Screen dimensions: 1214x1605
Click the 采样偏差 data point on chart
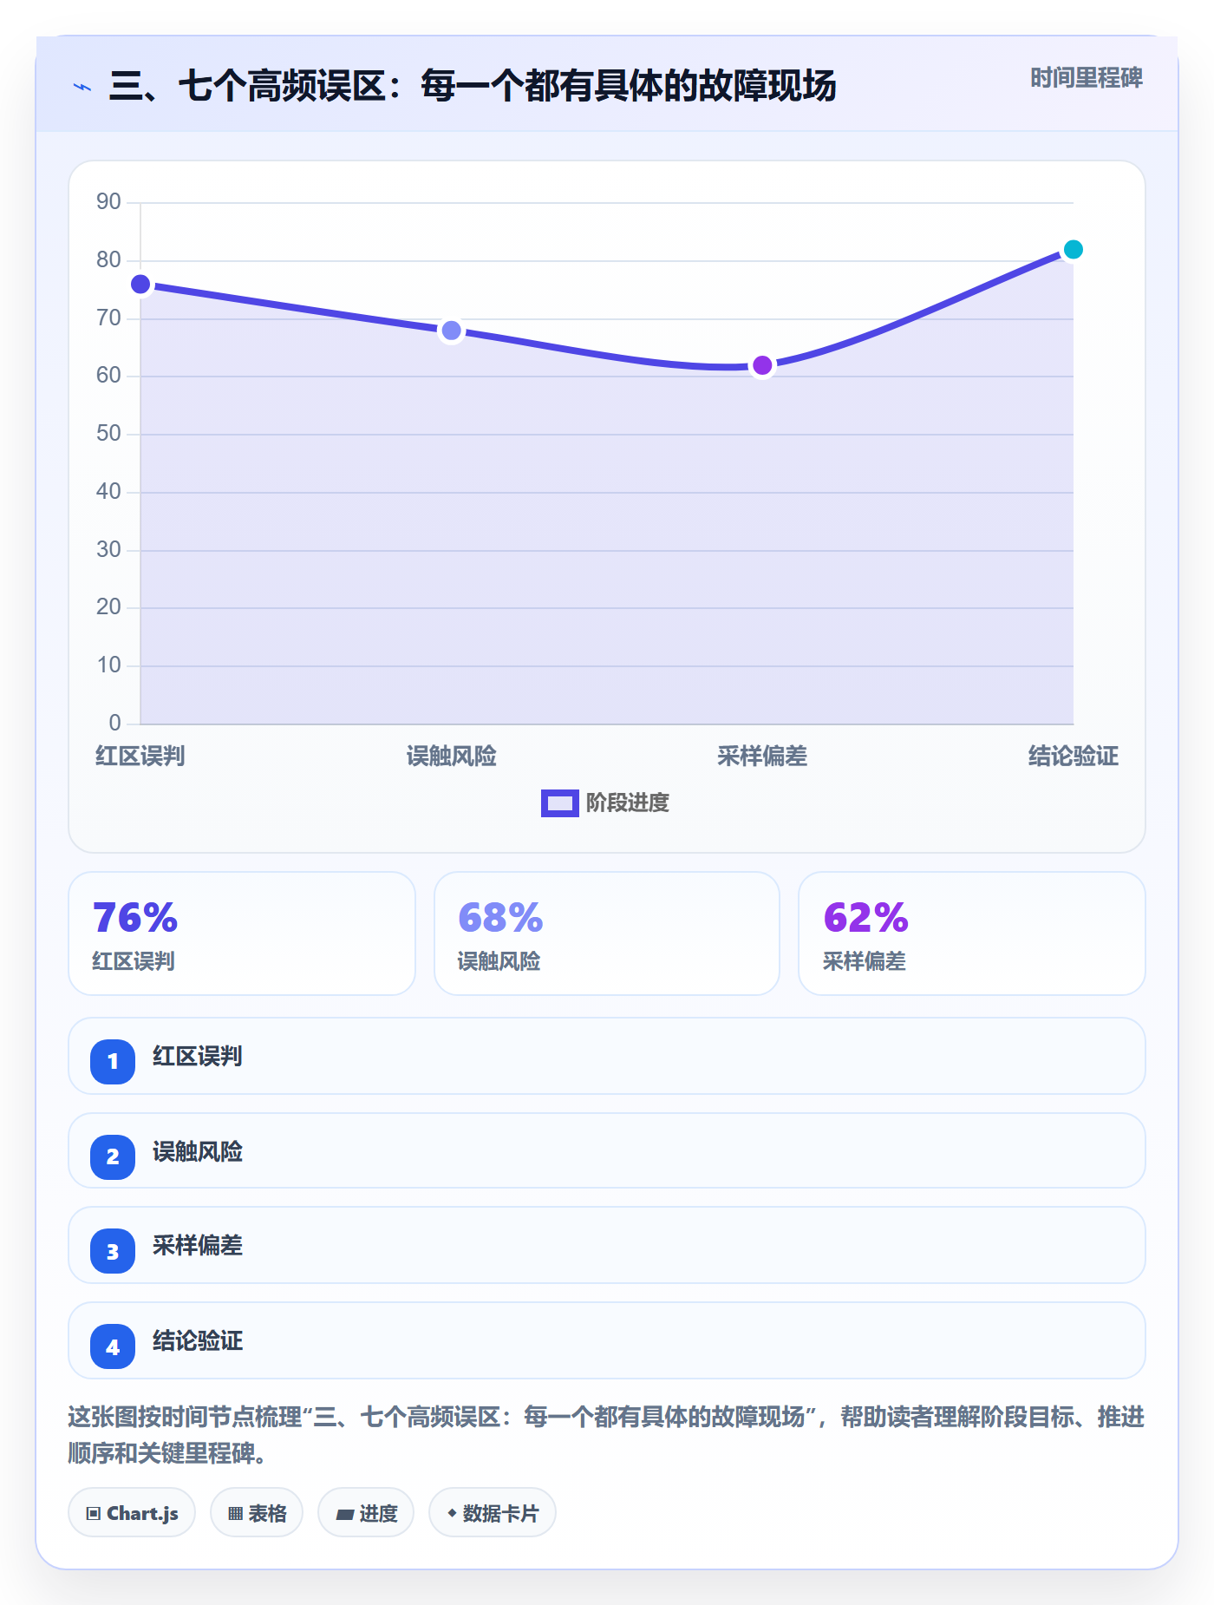762,365
